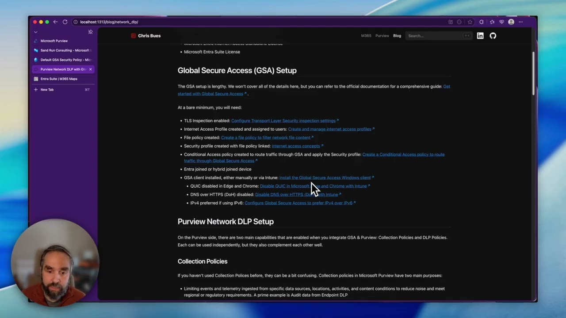Viewport: 566px width, 318px height.
Task: Click the 'Global Secure Access (GSA) Setup' heading
Action: click(x=237, y=70)
